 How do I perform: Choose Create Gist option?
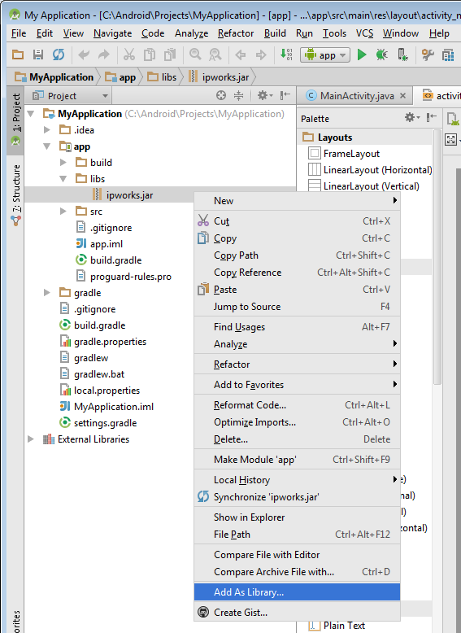tap(298, 613)
